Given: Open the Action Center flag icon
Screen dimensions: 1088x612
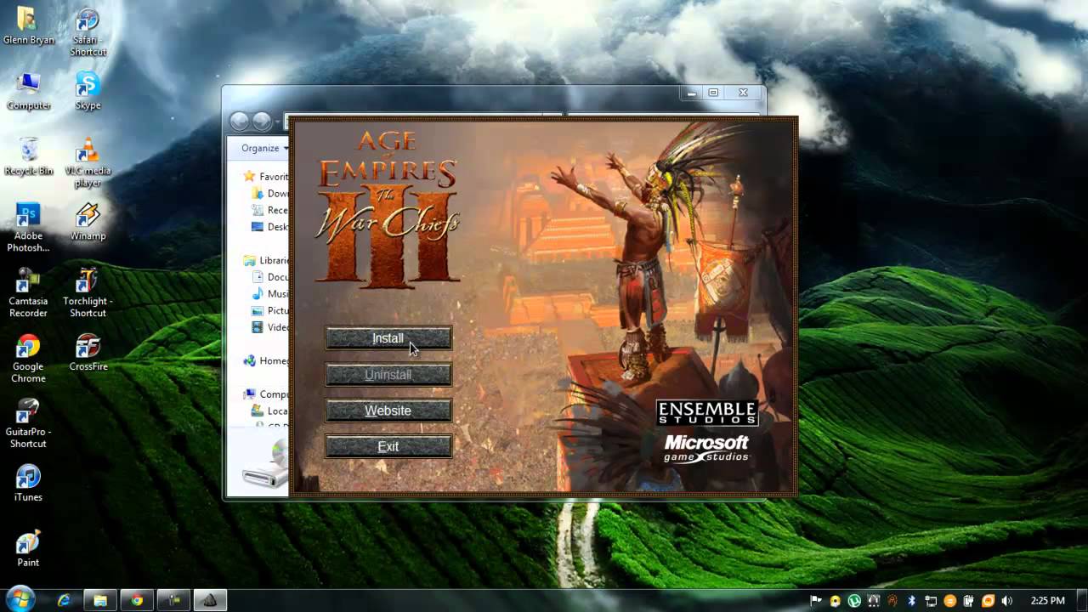Looking at the screenshot, I should [x=817, y=601].
